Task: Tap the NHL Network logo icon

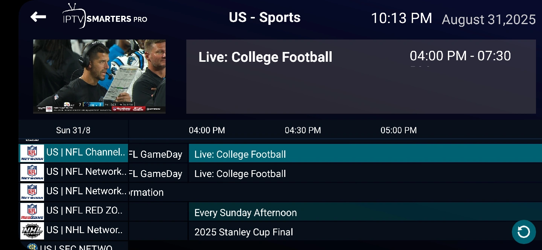Action: 32,230
